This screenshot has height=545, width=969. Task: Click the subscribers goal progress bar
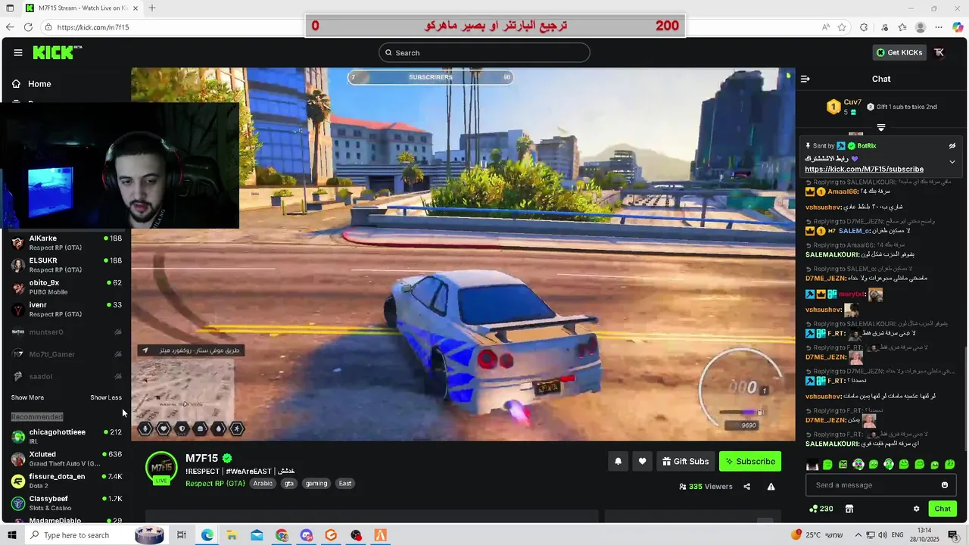point(430,77)
